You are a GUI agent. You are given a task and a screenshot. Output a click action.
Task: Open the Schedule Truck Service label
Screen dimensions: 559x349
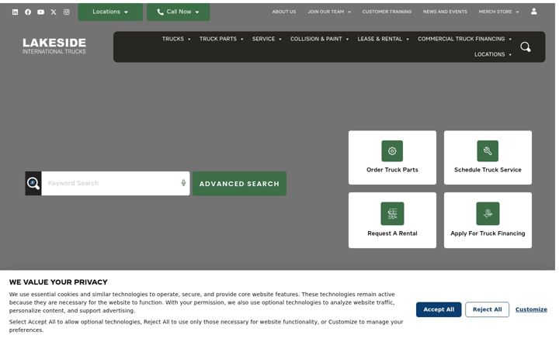coord(488,170)
